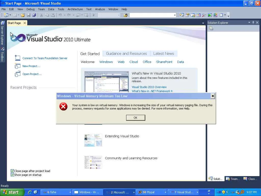Screen dimensions: 261x196
Task: Select the Get Started tab
Action: 90,54
